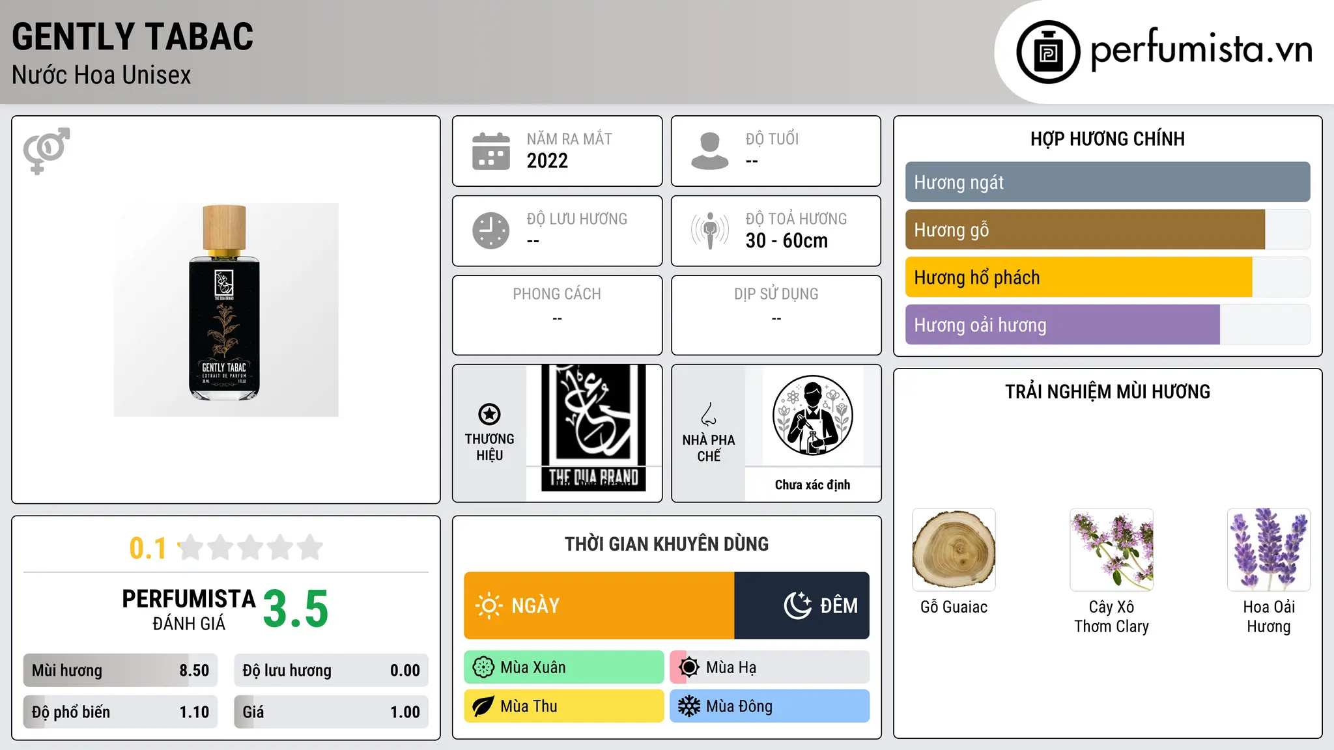Viewport: 1334px width, 750px height.
Task: Click the Mùi hương 8.50 score bar
Action: [x=121, y=671]
